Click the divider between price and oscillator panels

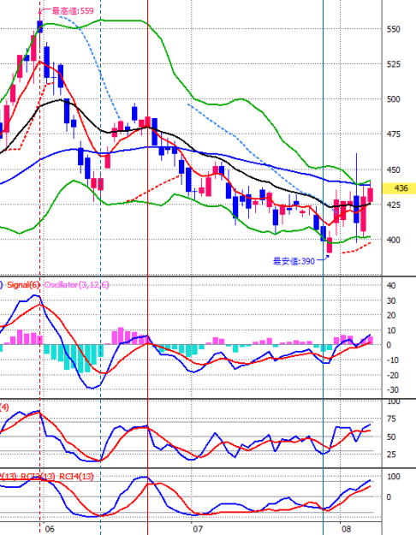208,276
